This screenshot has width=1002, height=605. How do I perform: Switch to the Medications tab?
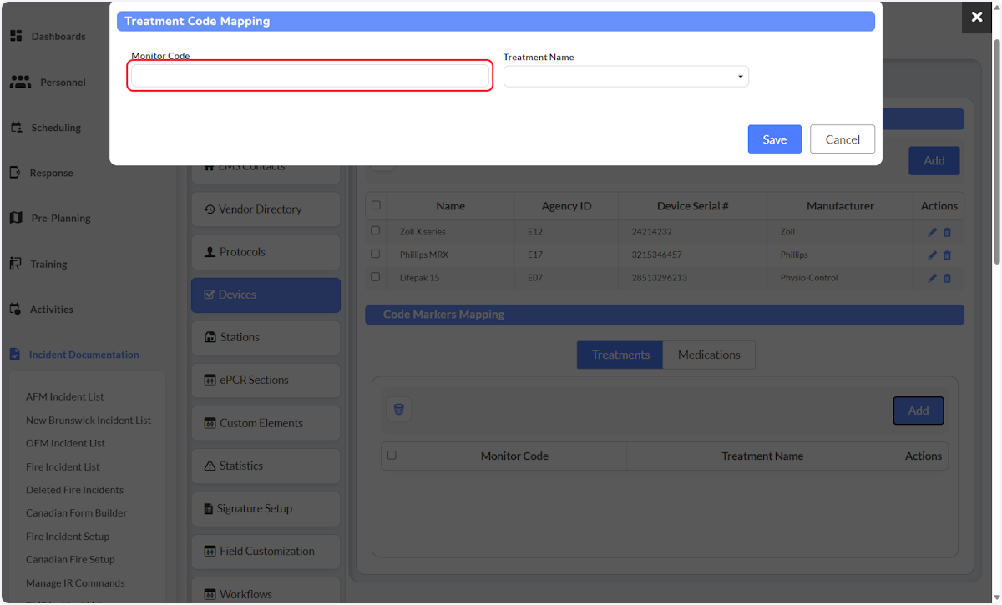click(709, 355)
